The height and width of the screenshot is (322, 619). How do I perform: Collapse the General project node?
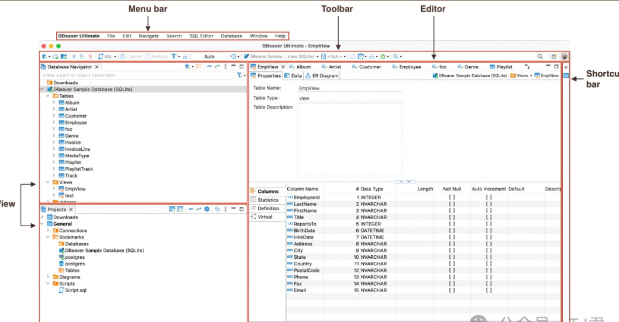(x=42, y=224)
